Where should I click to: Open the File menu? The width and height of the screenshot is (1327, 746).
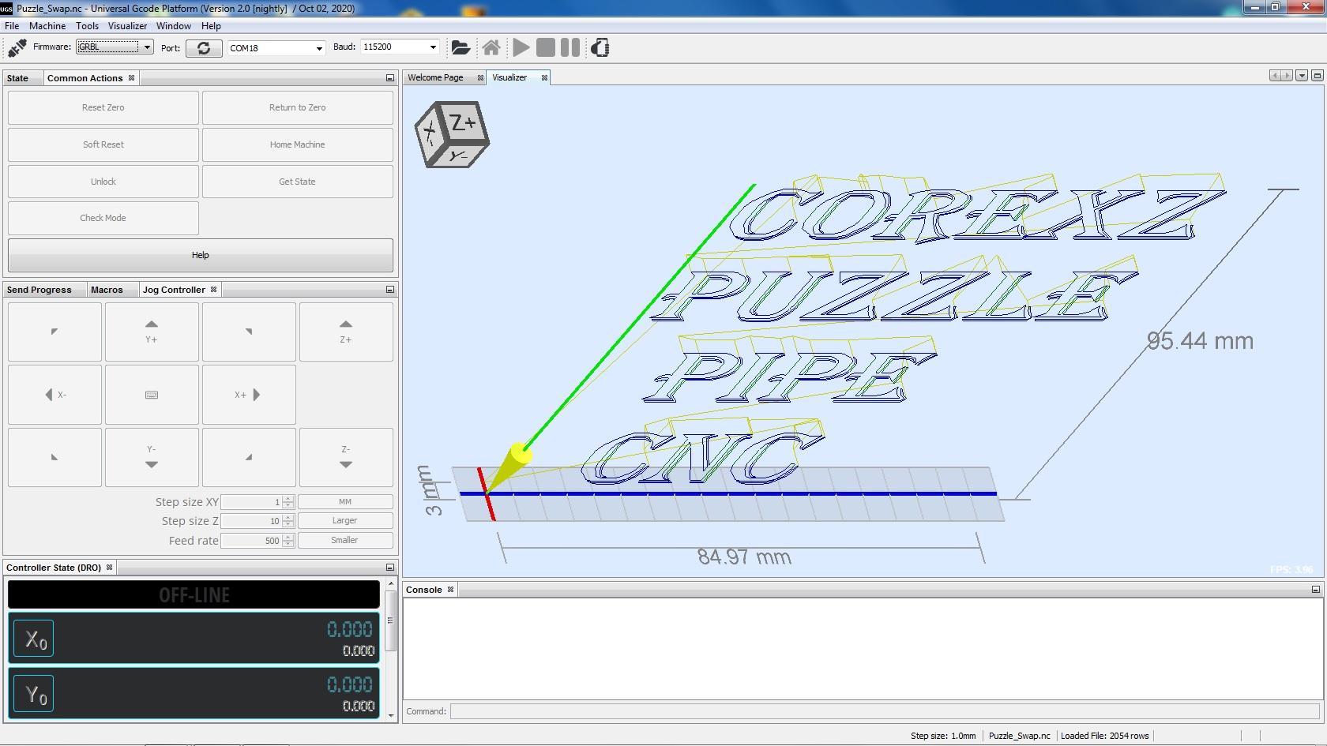12,26
